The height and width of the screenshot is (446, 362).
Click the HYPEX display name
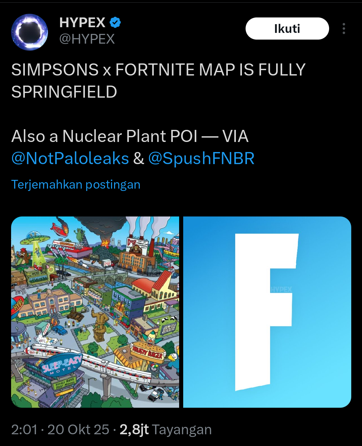pos(82,22)
